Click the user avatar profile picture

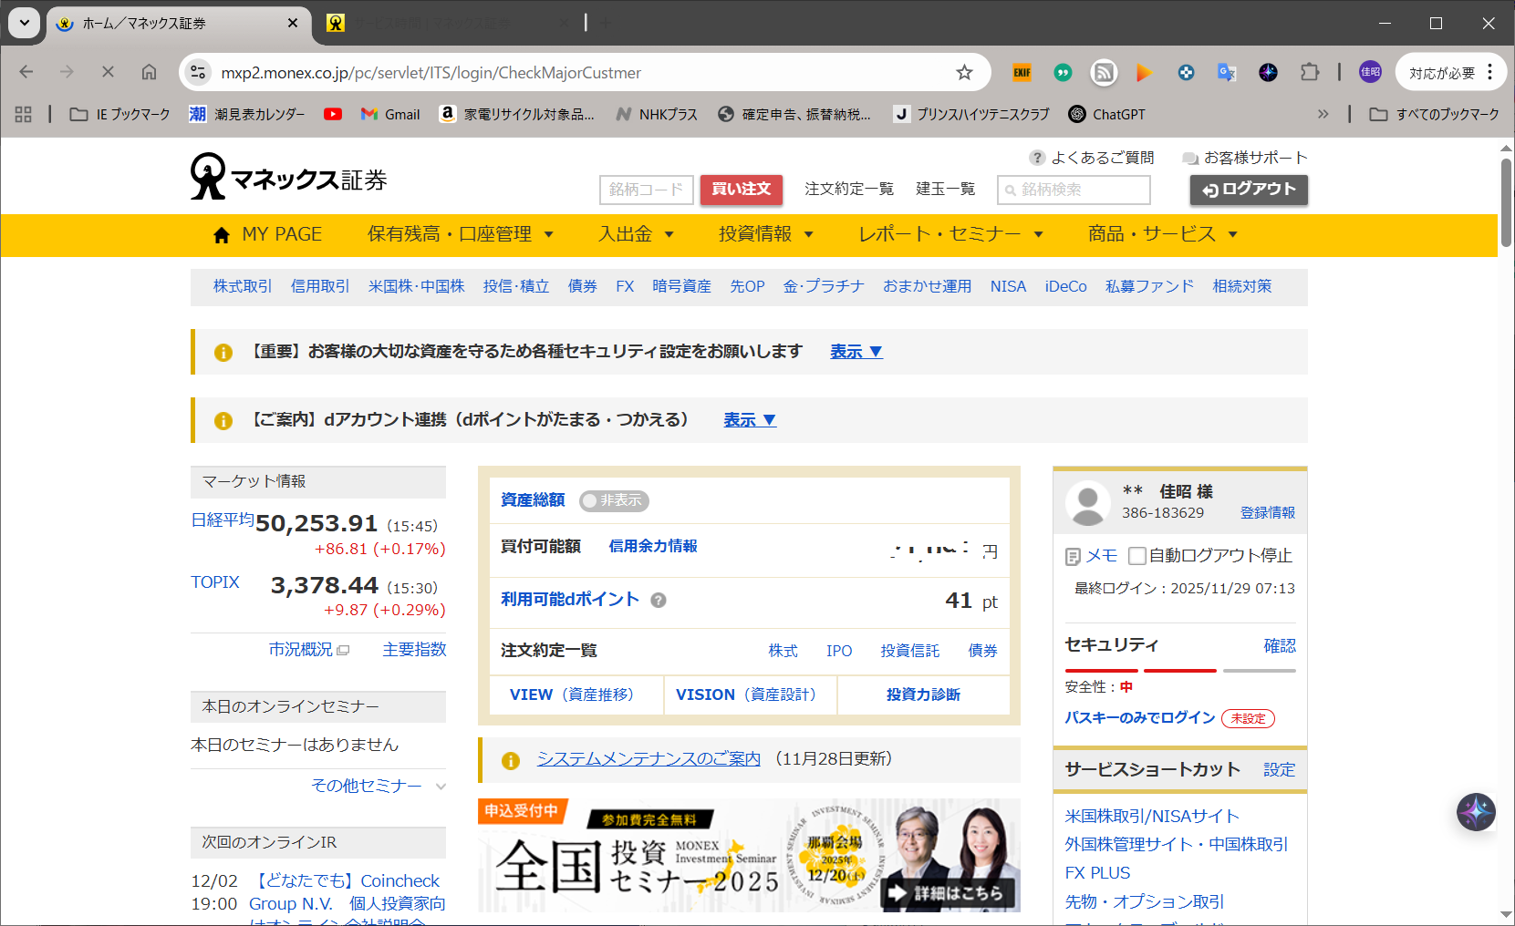pyautogui.click(x=1087, y=503)
